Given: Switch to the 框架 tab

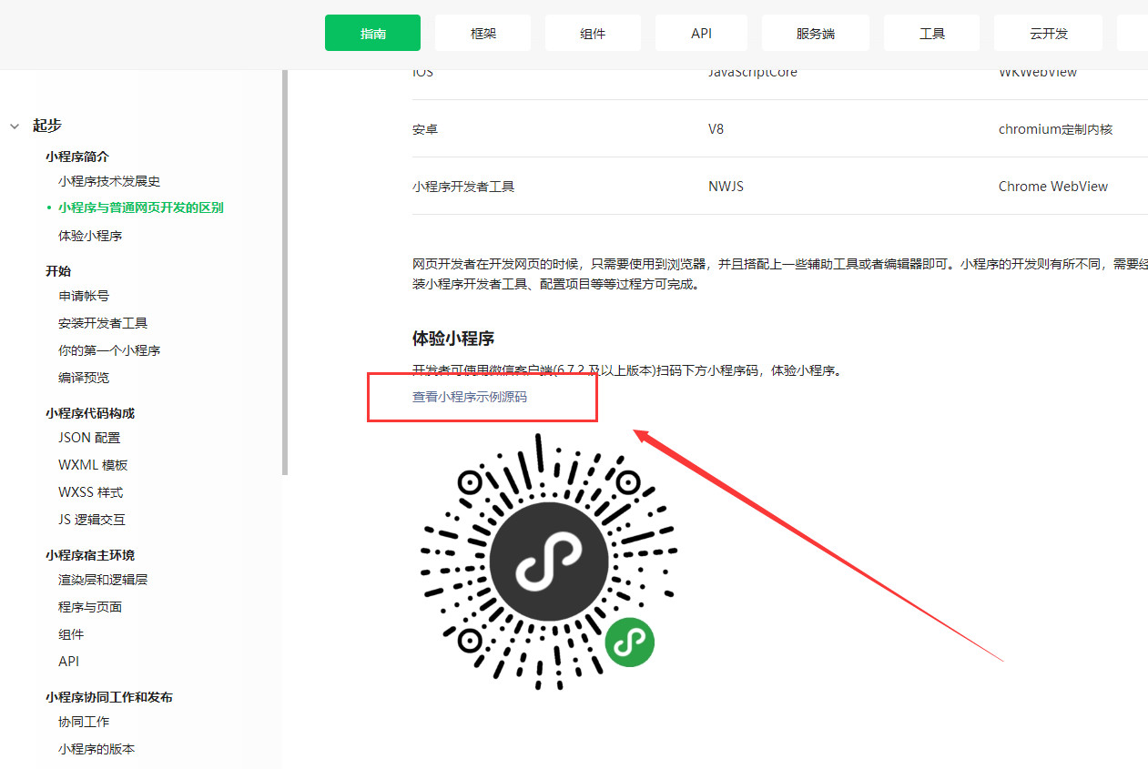Looking at the screenshot, I should [x=483, y=33].
